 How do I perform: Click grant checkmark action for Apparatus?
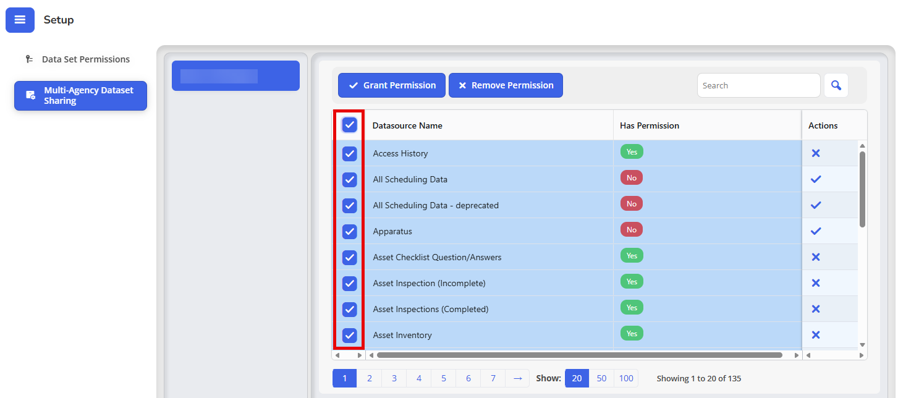point(816,231)
